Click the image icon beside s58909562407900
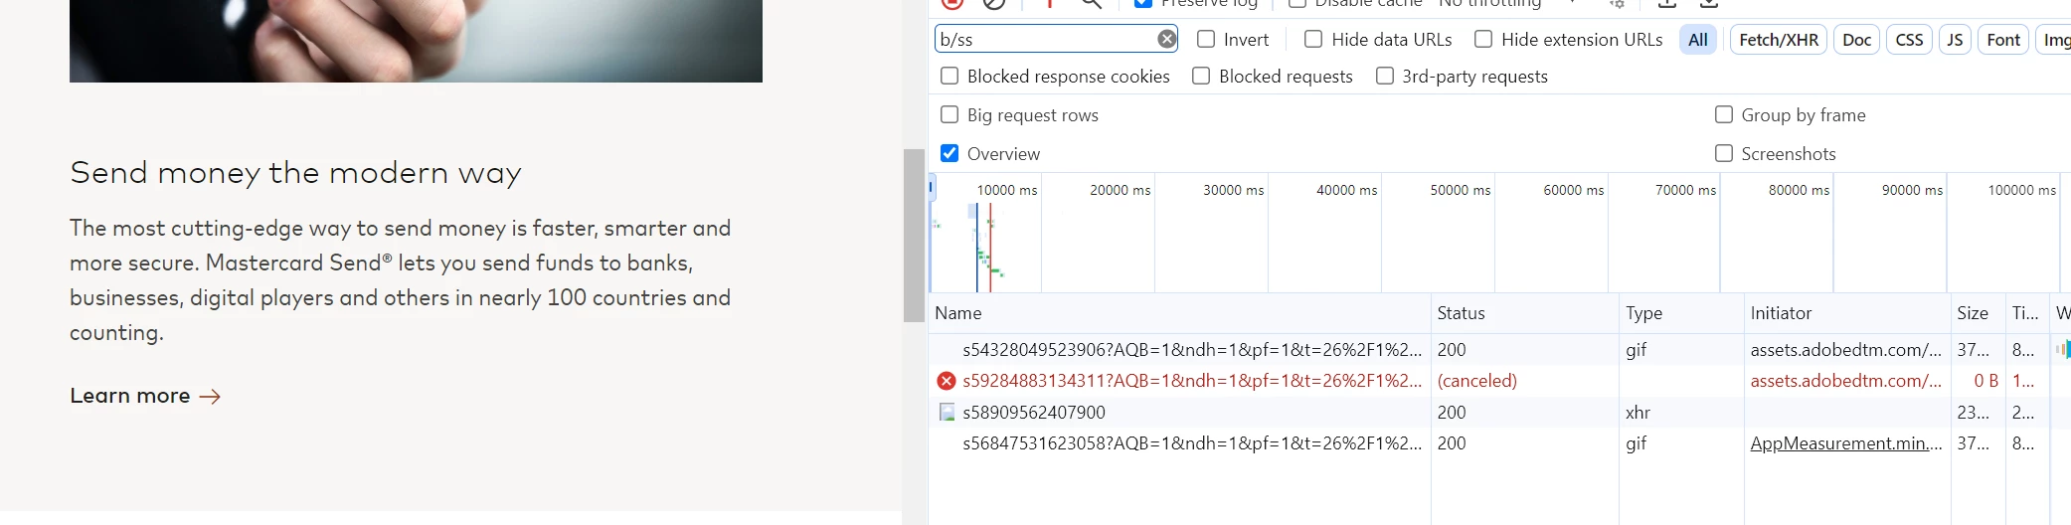 947,412
